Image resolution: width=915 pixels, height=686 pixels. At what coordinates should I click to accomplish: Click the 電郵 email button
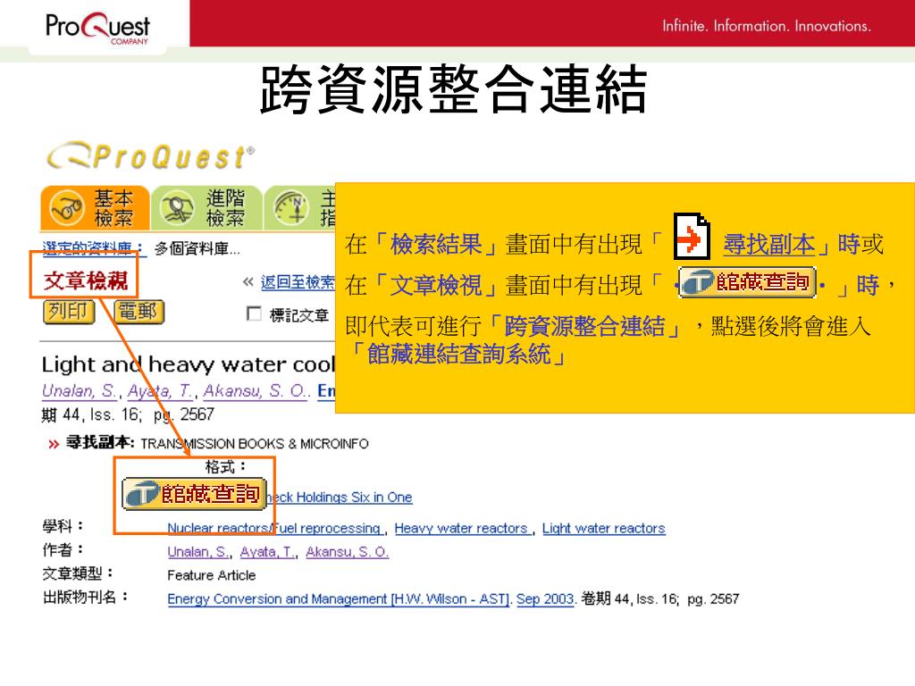point(139,312)
